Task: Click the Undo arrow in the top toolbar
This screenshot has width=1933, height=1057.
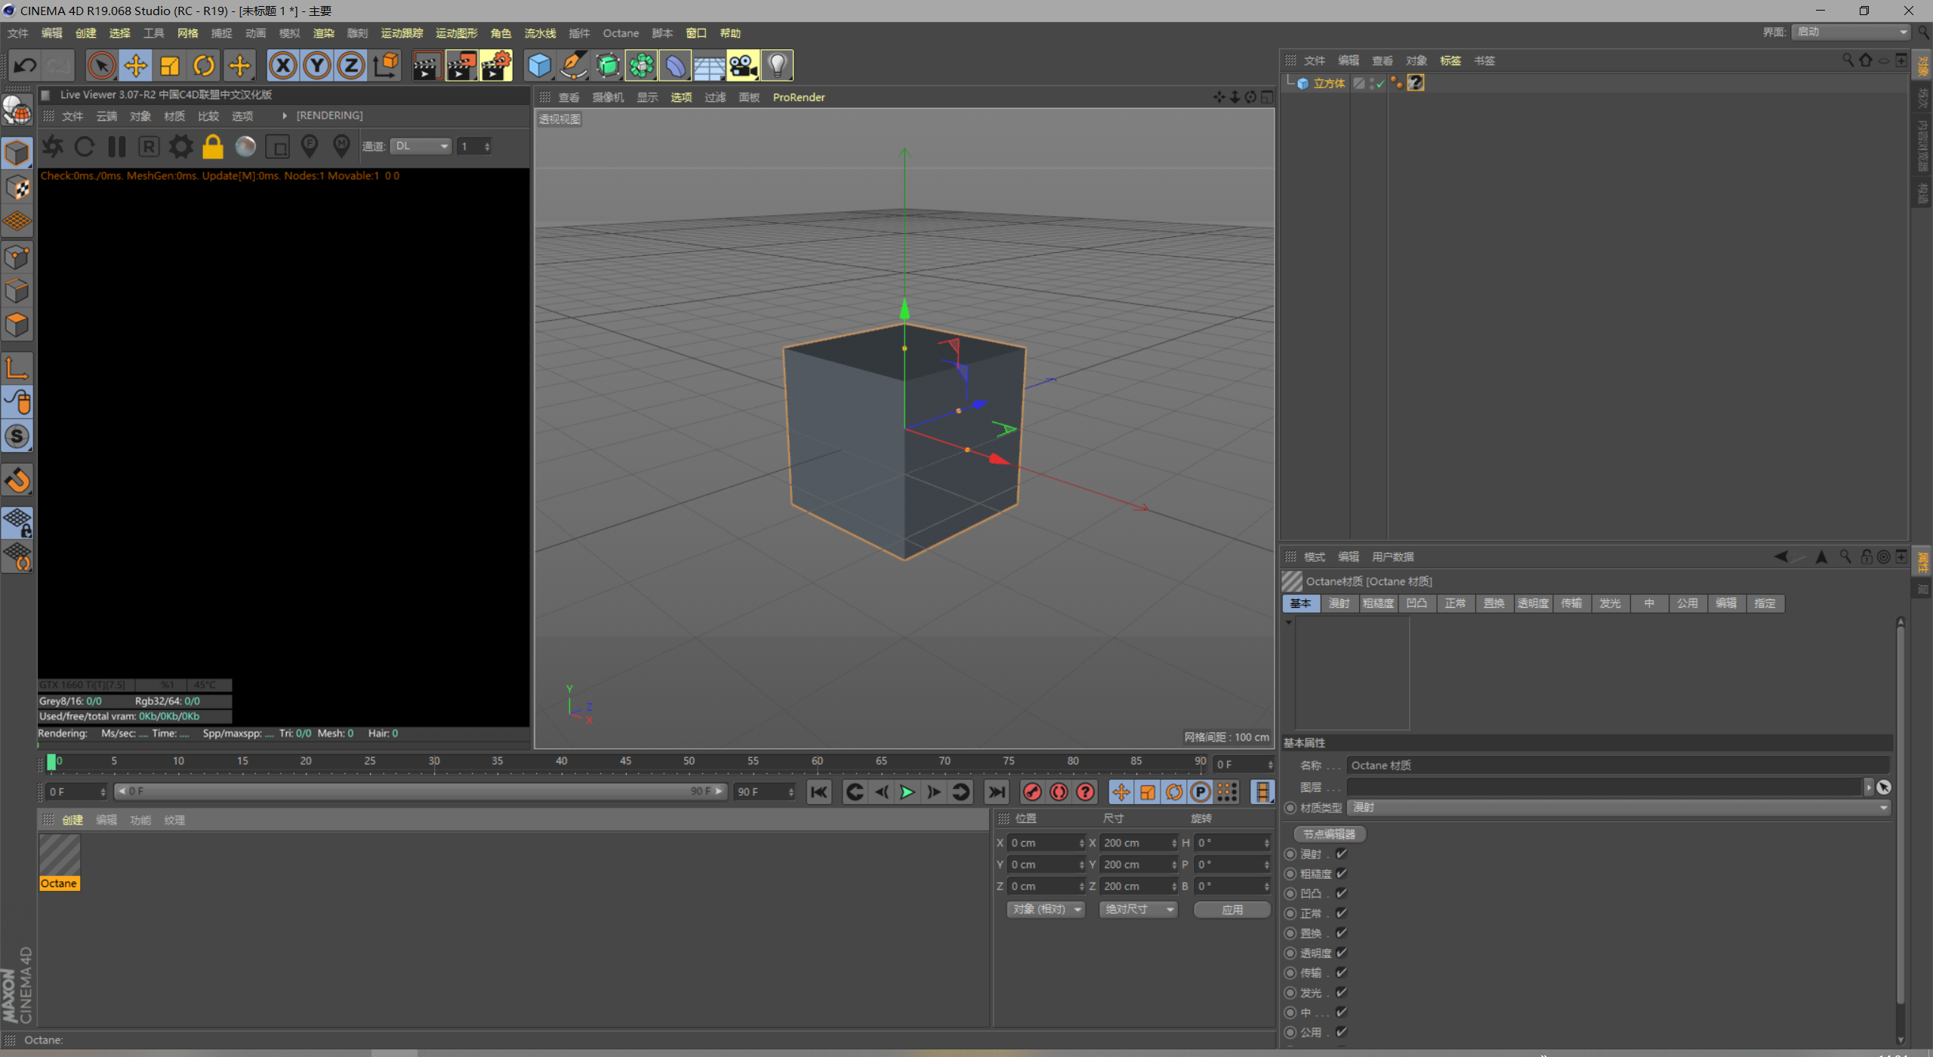Action: pyautogui.click(x=25, y=66)
